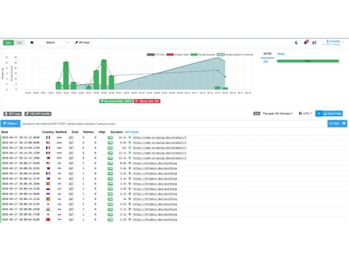The image size is (349, 261).
Task: Click the Russia flag in the 1.8s row
Action: click(48, 189)
